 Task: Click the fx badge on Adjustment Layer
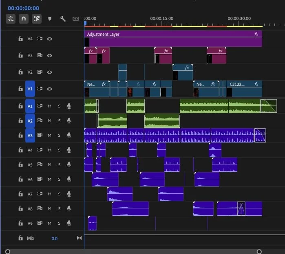pos(256,34)
